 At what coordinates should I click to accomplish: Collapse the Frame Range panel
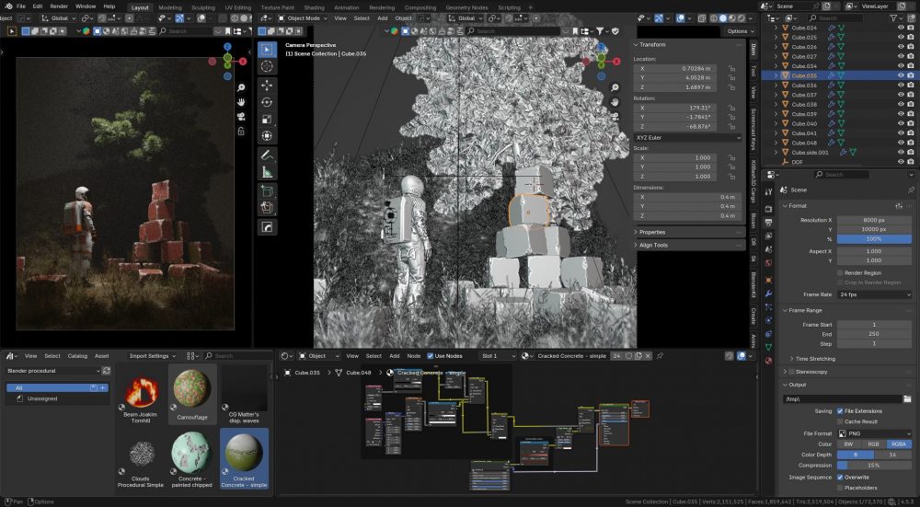804,310
